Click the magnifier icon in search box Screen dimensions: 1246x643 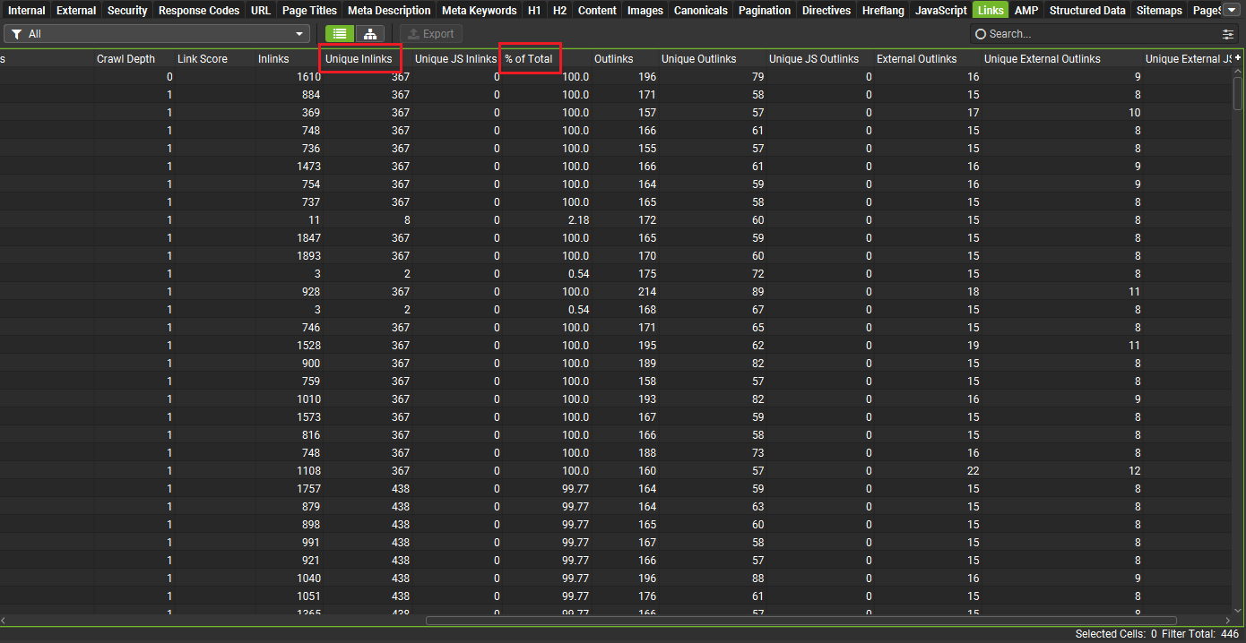click(981, 34)
